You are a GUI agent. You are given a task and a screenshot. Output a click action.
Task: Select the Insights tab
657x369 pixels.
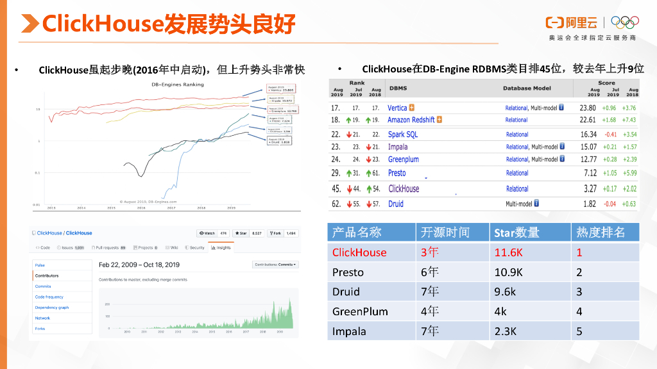[x=221, y=248]
